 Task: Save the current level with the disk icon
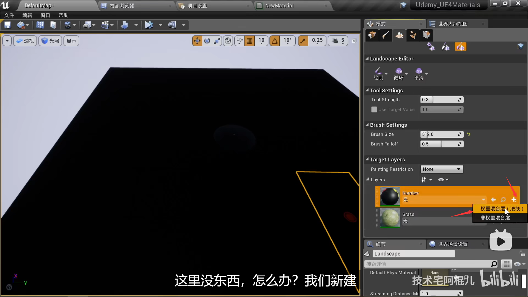(x=7, y=25)
